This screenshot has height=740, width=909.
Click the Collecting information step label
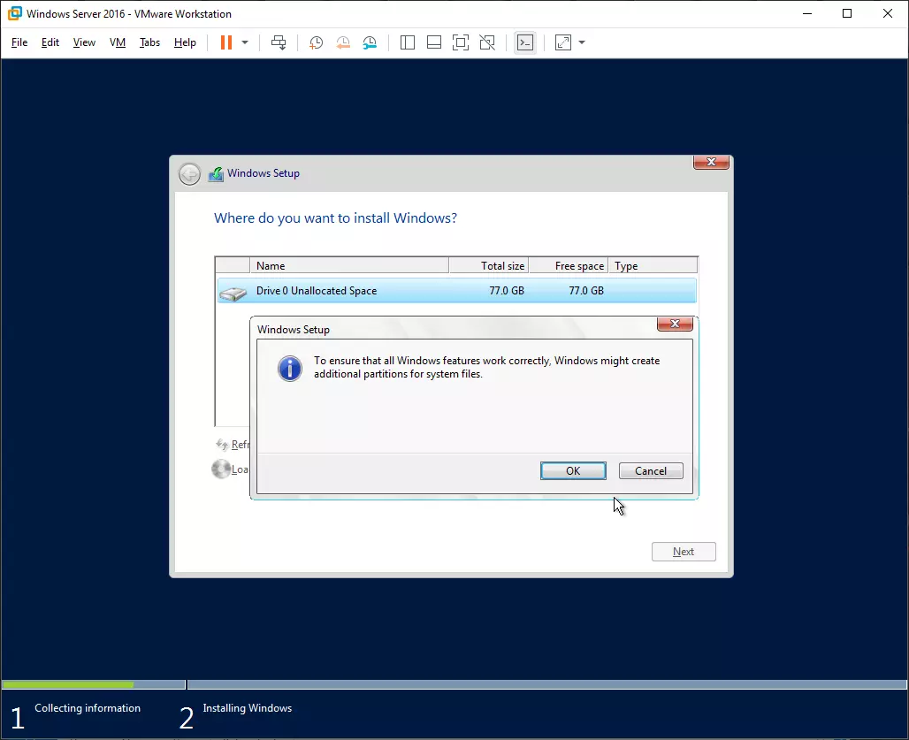pos(88,708)
